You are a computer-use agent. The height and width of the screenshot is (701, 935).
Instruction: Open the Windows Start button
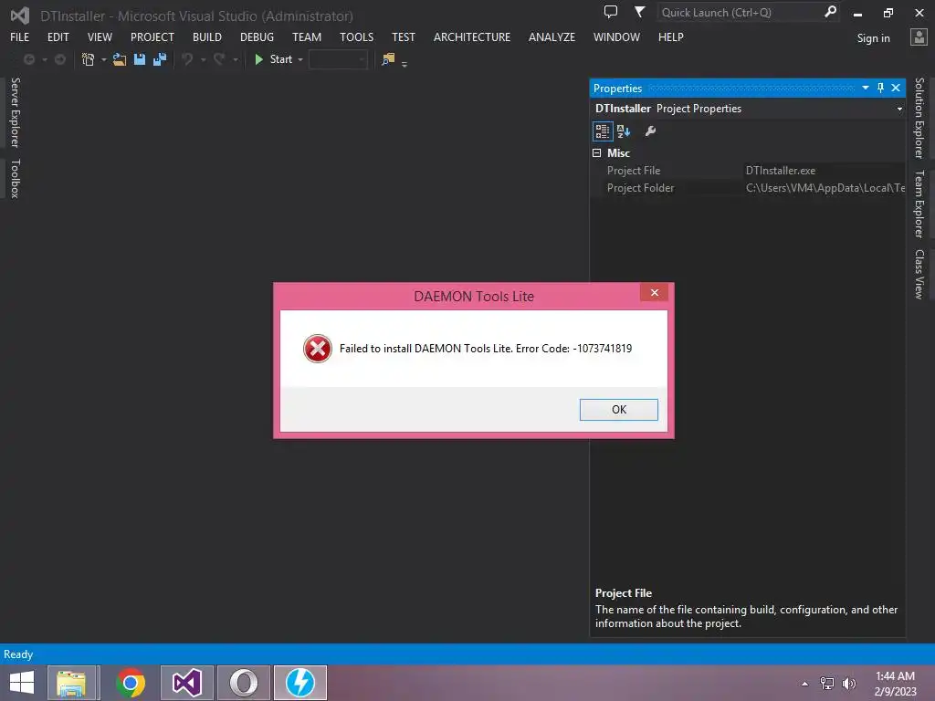click(22, 683)
